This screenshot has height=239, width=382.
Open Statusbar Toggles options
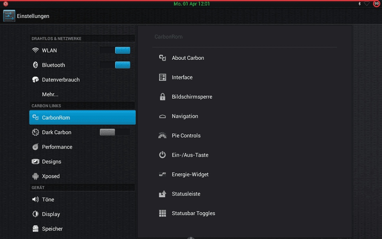(x=245, y=213)
